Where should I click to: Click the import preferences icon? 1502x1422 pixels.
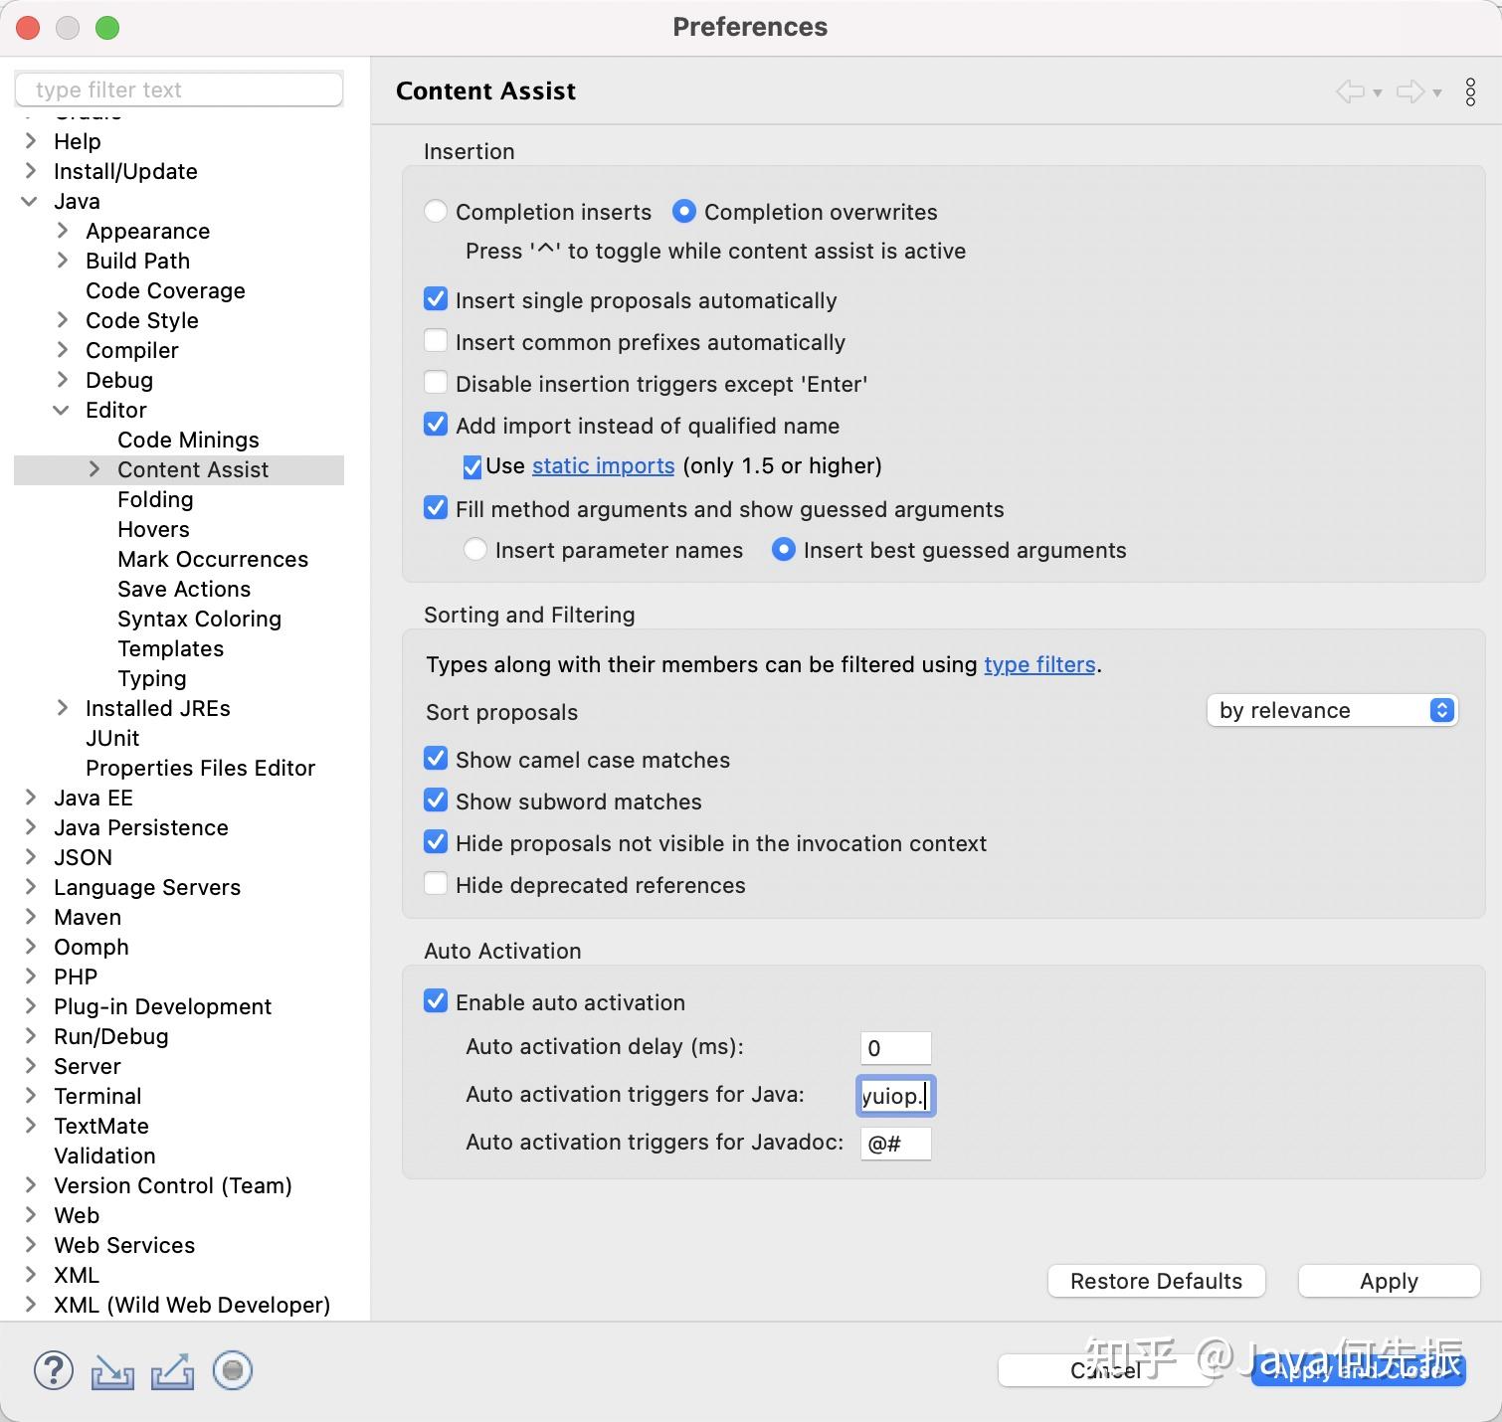tap(112, 1371)
